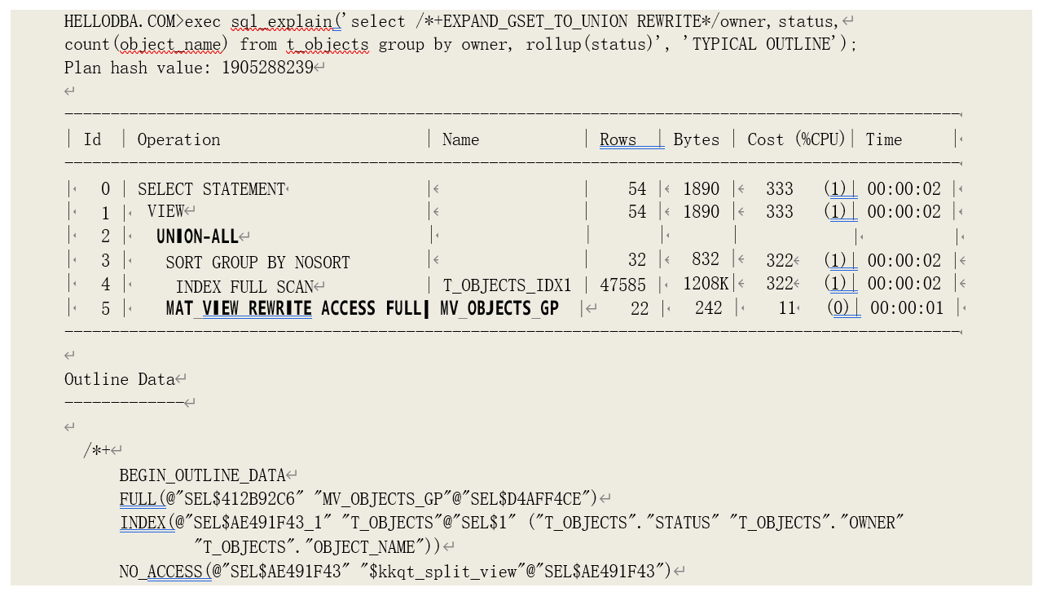Click the Time column header

pyautogui.click(x=883, y=139)
